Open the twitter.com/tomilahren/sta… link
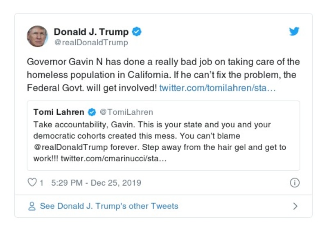This screenshot has width=327, height=238. coord(217,87)
